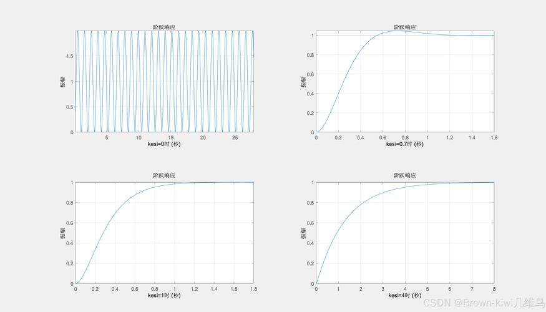This screenshot has height=312, width=546.
Task: Select the title above the kesi=4 plot
Action: tap(405, 176)
